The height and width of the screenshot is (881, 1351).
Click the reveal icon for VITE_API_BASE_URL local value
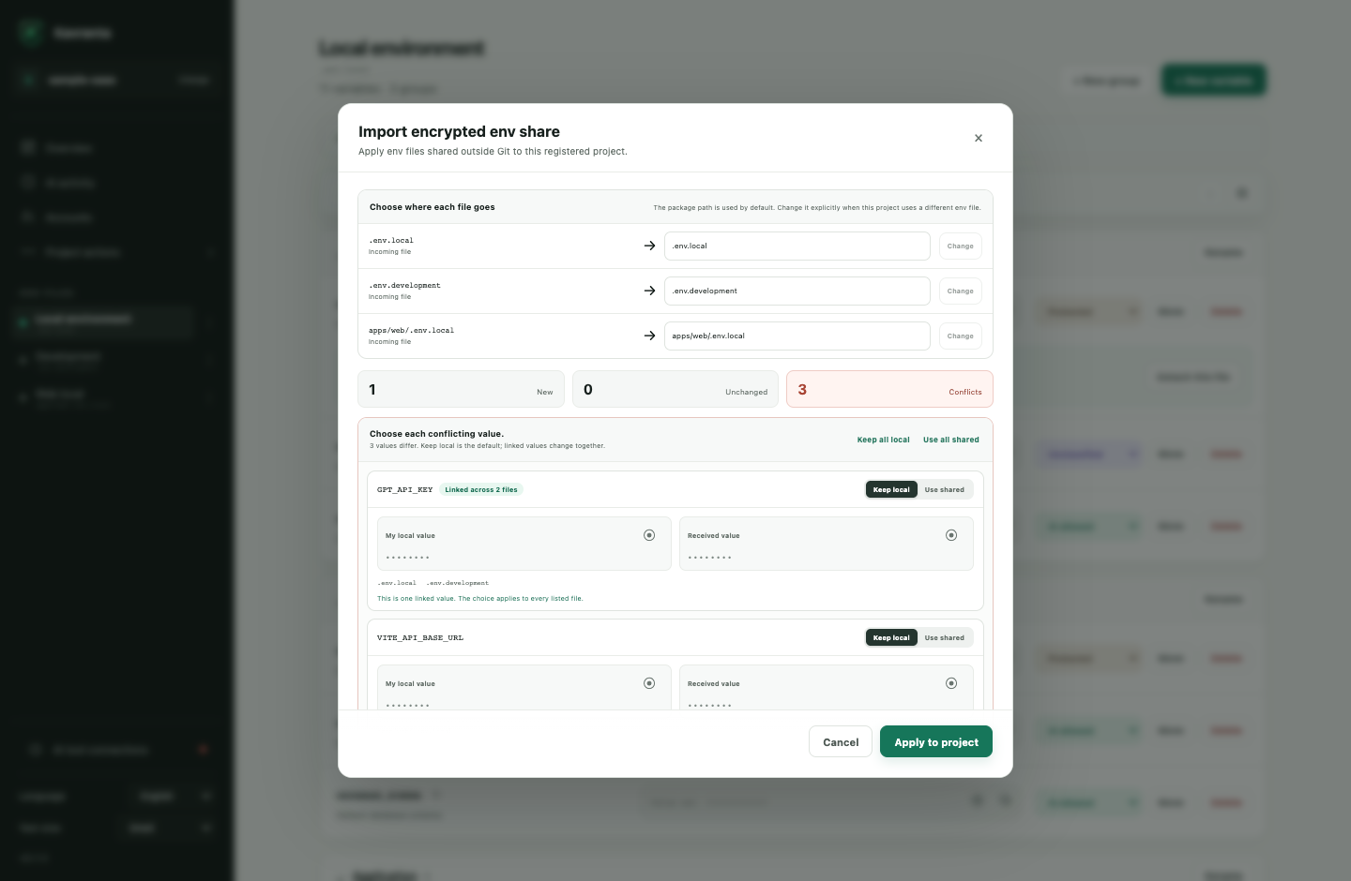point(649,683)
